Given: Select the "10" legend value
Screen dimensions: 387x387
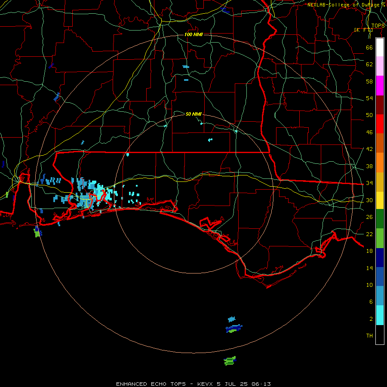Looking at the screenshot, I should point(369,285).
